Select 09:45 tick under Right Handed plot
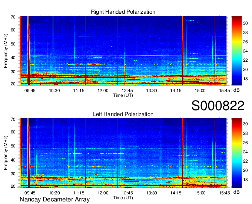 click(x=30, y=91)
